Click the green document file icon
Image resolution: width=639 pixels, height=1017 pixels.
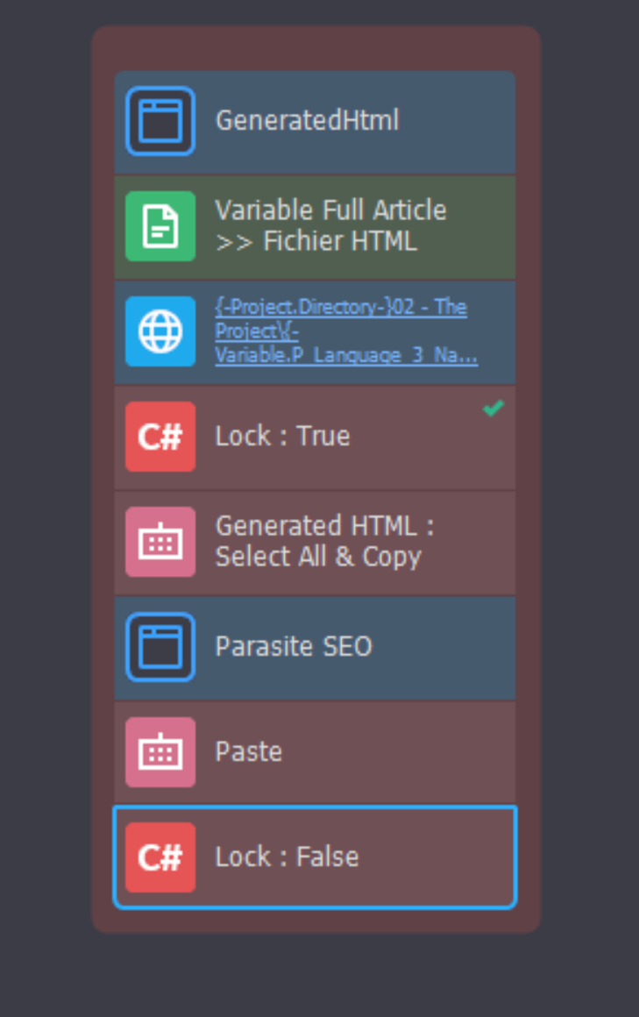160,226
